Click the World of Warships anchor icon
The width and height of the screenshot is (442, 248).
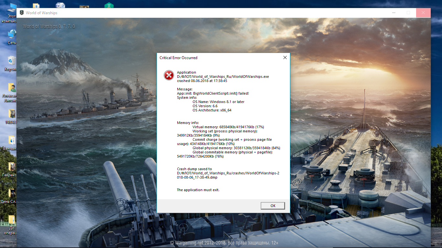click(22, 13)
